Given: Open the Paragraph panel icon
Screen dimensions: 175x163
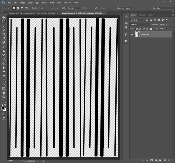Looking at the screenshot, I should click(x=126, y=27).
